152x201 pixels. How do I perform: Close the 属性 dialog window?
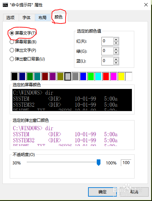(146, 5)
